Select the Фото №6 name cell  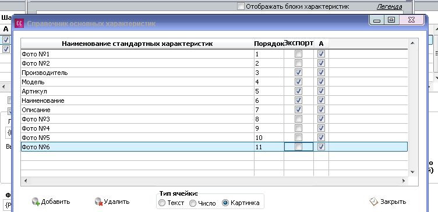click(137, 147)
